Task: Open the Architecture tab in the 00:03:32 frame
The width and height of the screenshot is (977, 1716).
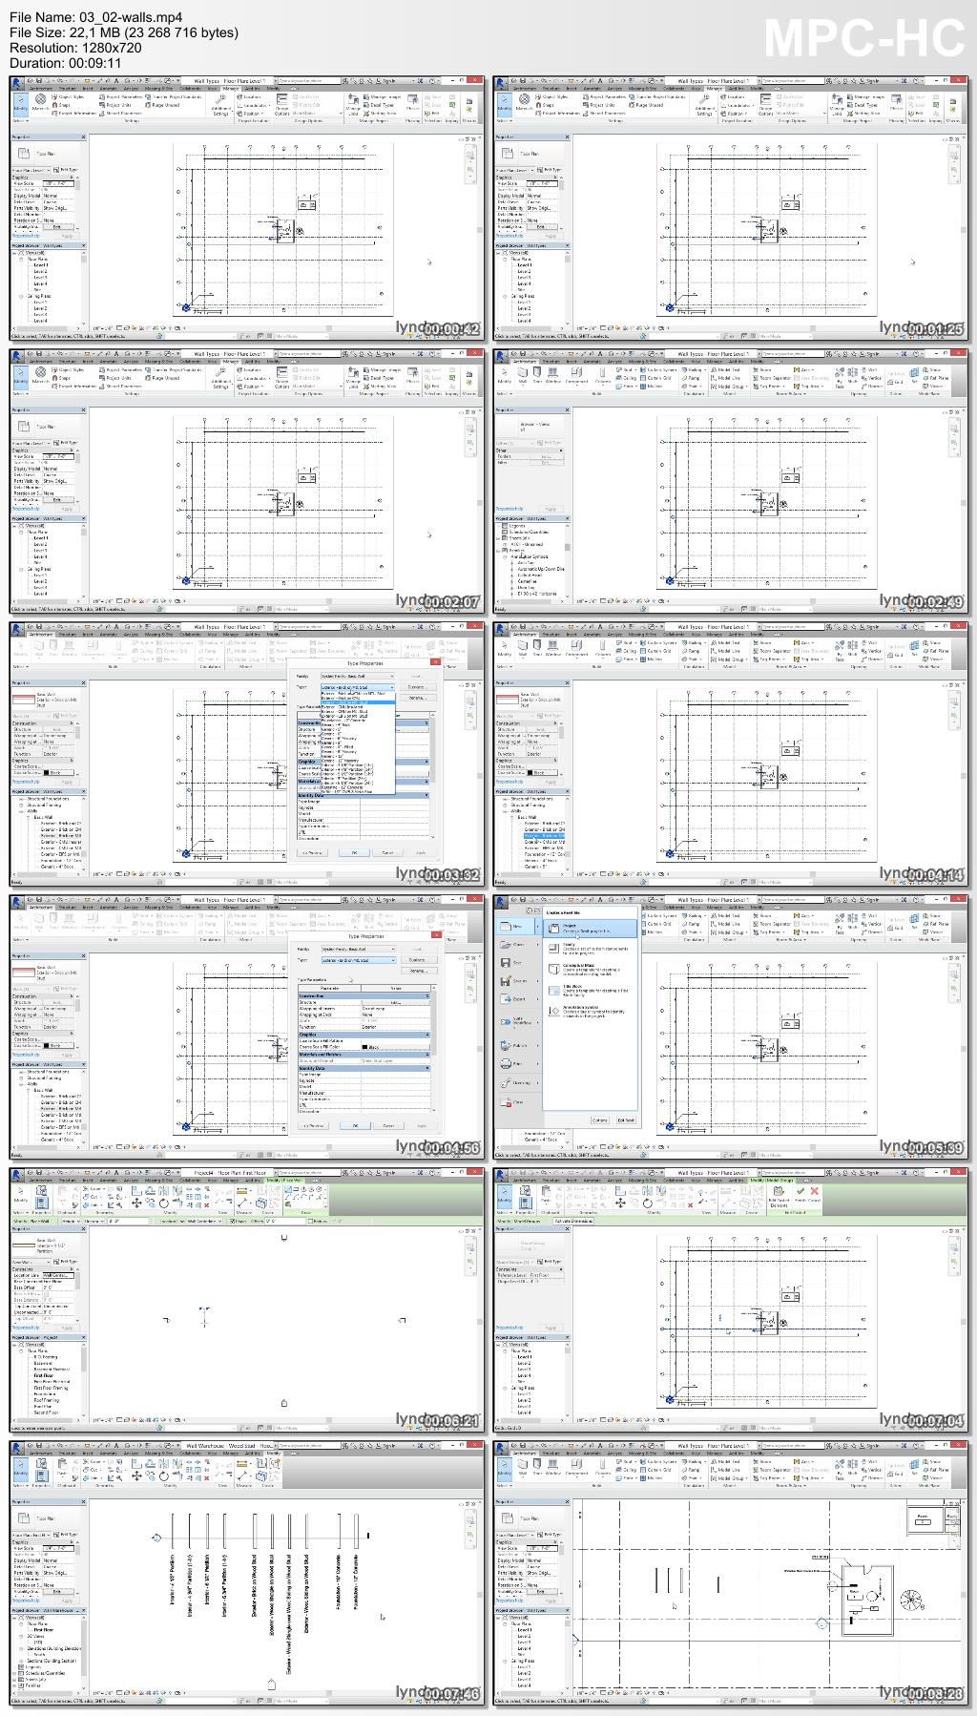Action: point(41,635)
